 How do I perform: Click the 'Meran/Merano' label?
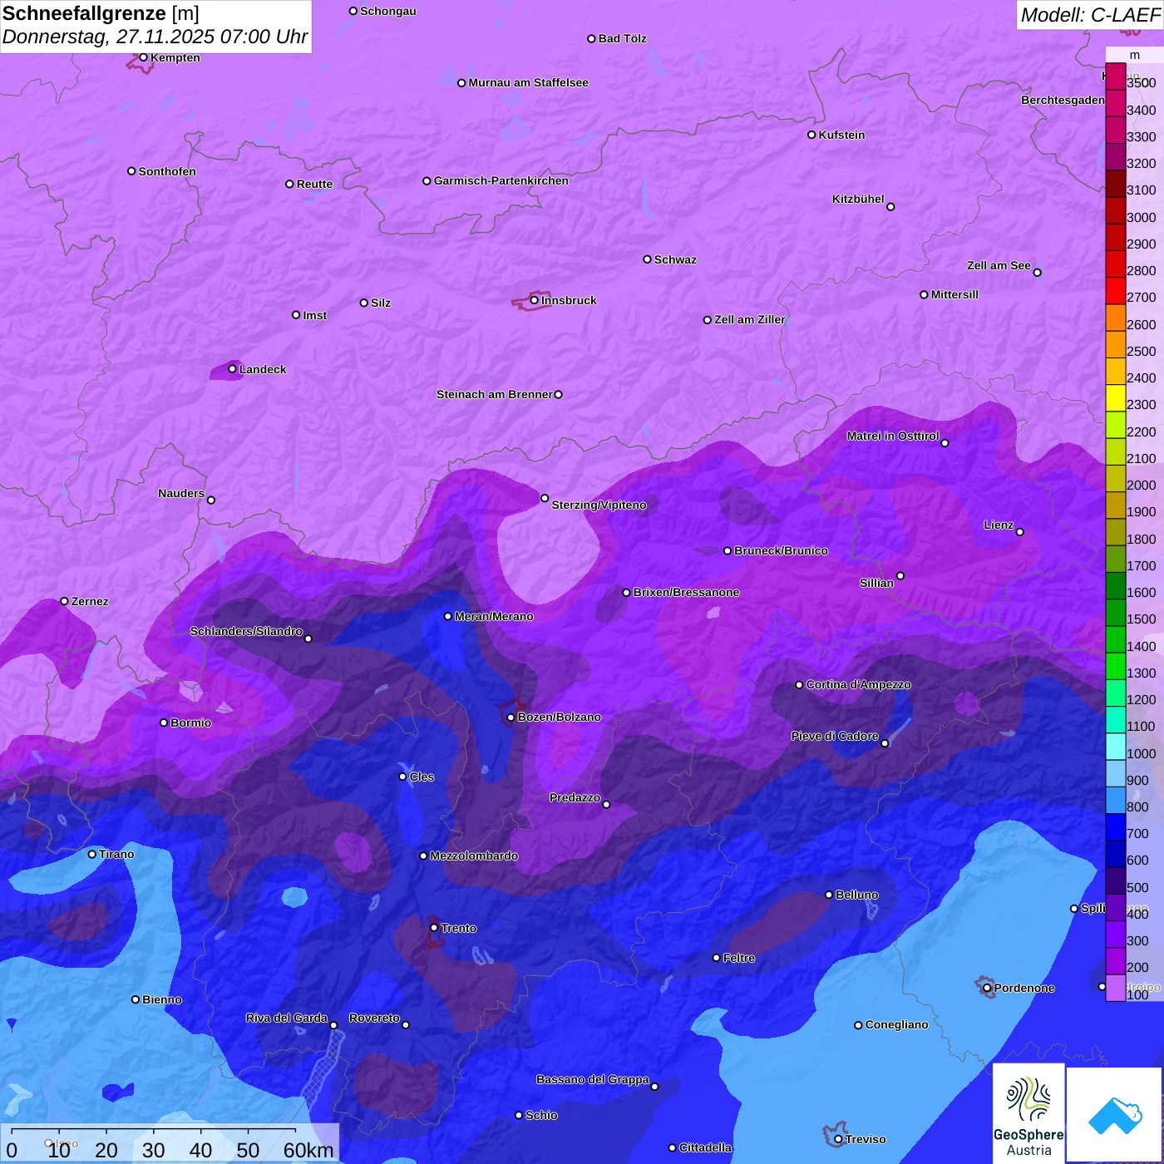click(x=494, y=616)
